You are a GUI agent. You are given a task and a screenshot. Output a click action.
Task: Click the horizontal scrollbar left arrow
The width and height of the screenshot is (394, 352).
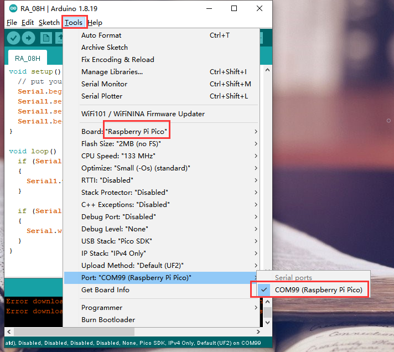coord(9,332)
